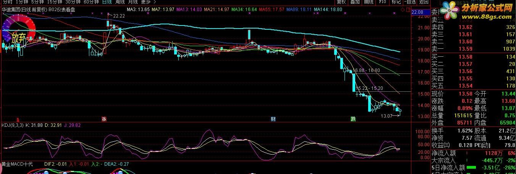Click the 卖四 ask price 13.62
The image size is (516, 174).
[x=466, y=27]
